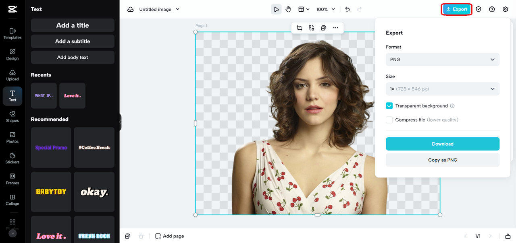Select the crop tool in floating toolbar
516x243 pixels.
pos(299,28)
